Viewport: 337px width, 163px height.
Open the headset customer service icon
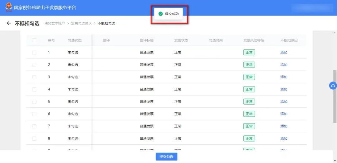333,86
